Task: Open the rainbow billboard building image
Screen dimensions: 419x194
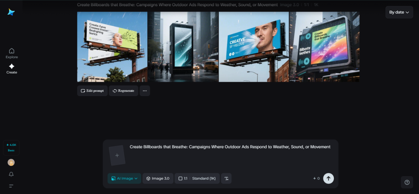Action: (x=324, y=47)
